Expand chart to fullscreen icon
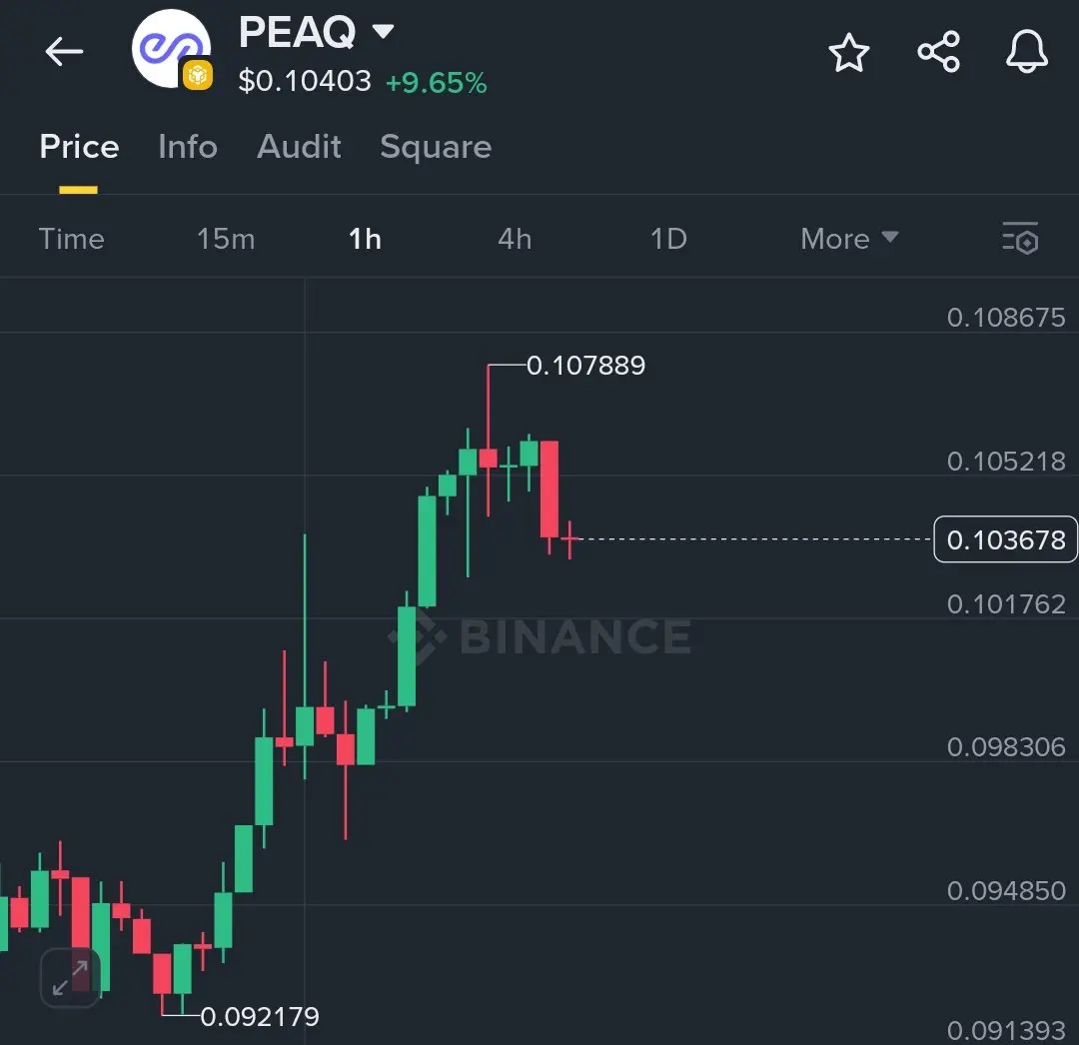 pos(70,978)
